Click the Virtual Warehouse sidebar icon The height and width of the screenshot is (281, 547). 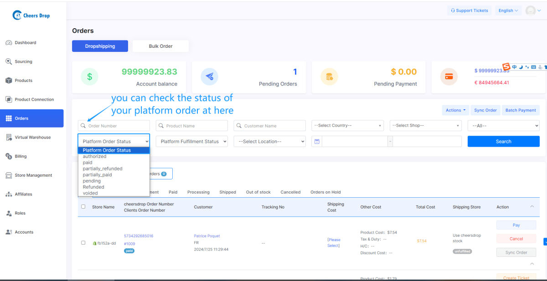(9, 137)
